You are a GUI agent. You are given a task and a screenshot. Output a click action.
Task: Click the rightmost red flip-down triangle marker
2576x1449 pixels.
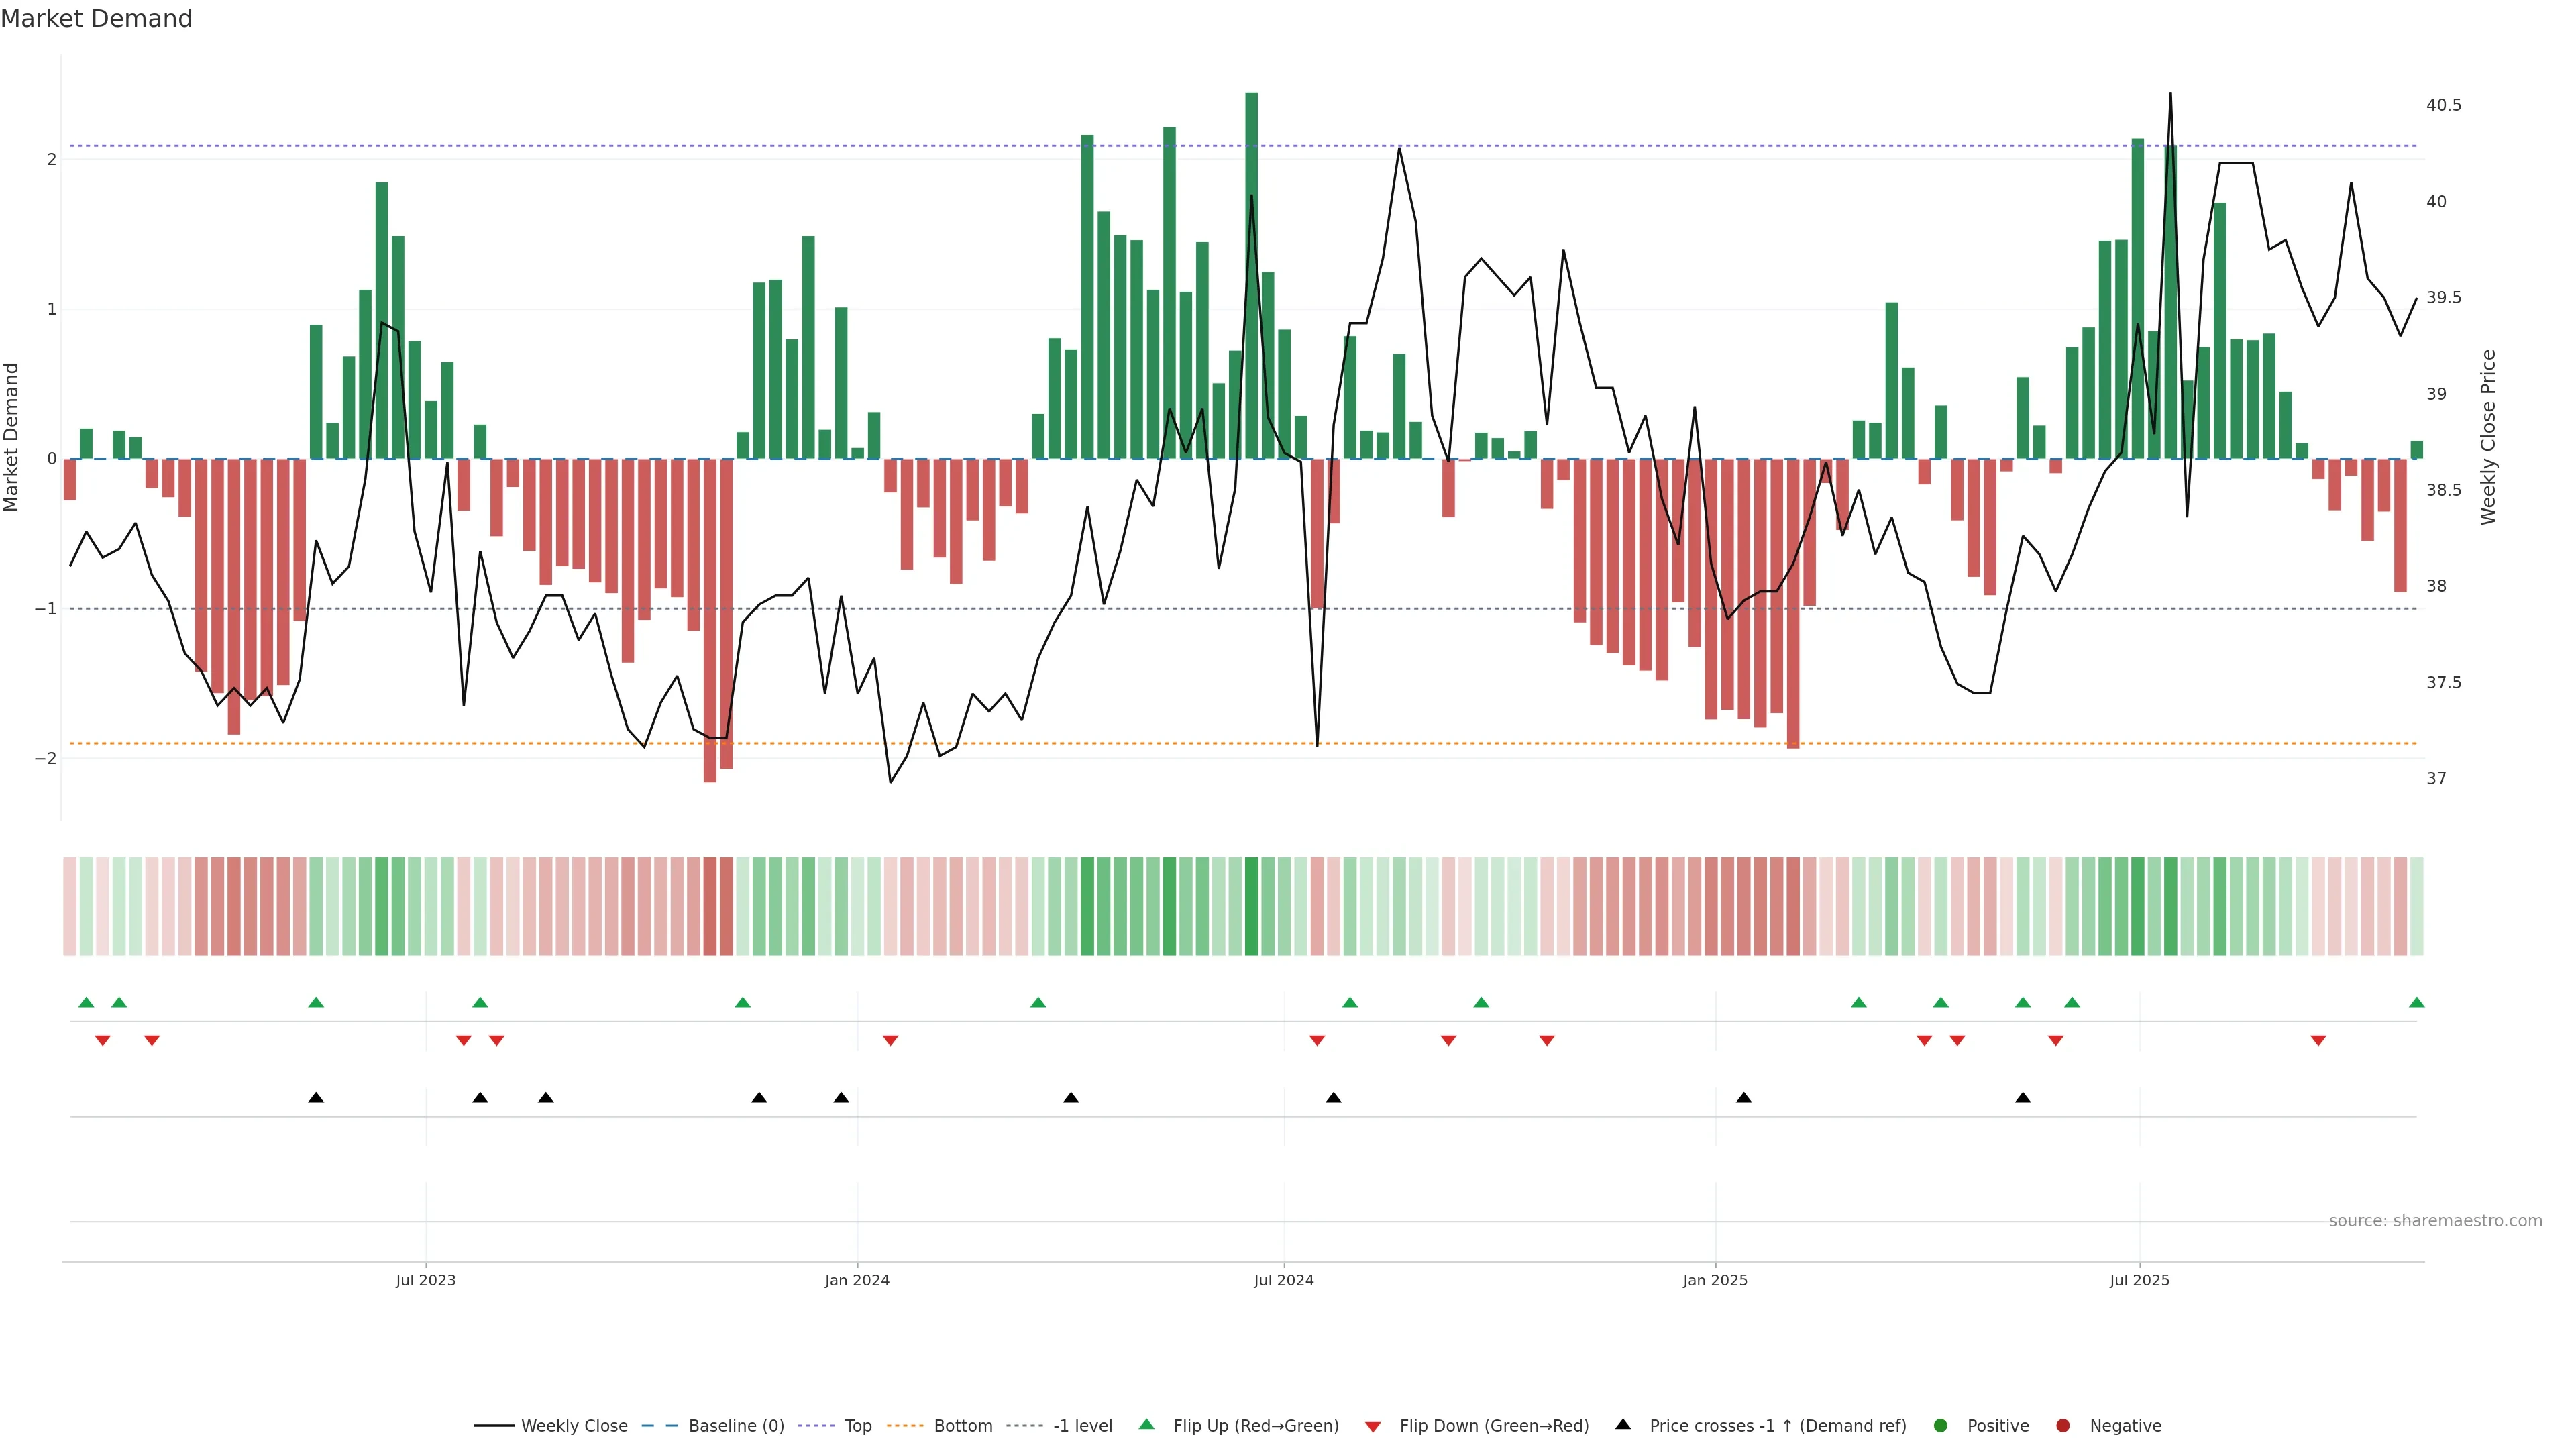point(2318,1041)
